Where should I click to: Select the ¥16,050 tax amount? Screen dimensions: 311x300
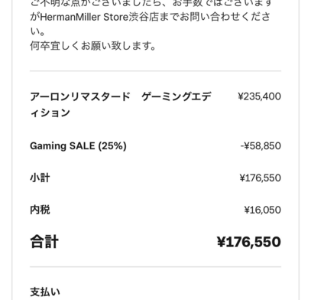(x=263, y=210)
